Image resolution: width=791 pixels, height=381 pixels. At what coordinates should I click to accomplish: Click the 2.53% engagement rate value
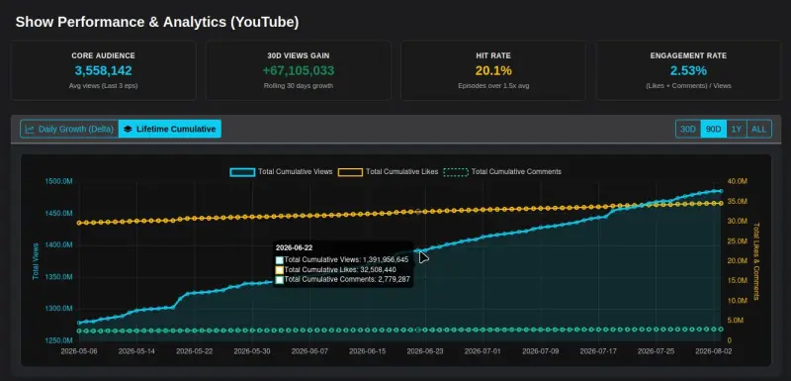(x=688, y=70)
